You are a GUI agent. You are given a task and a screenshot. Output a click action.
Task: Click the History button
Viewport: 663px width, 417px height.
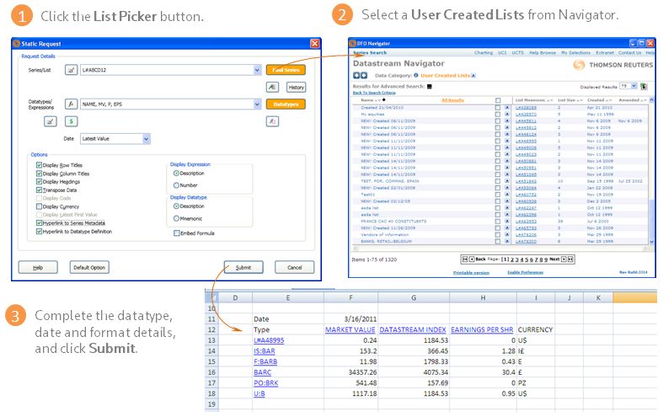[296, 87]
